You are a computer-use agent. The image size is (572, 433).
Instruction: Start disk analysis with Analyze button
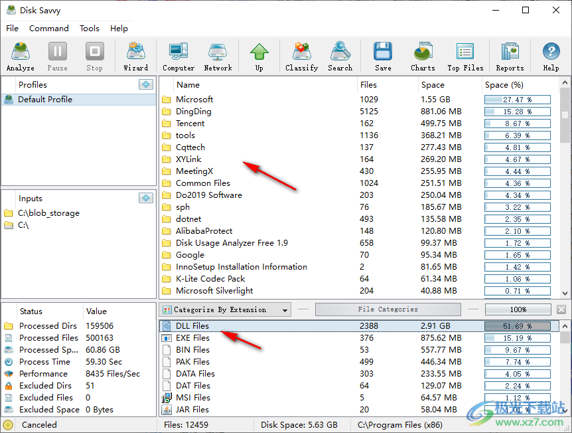21,56
